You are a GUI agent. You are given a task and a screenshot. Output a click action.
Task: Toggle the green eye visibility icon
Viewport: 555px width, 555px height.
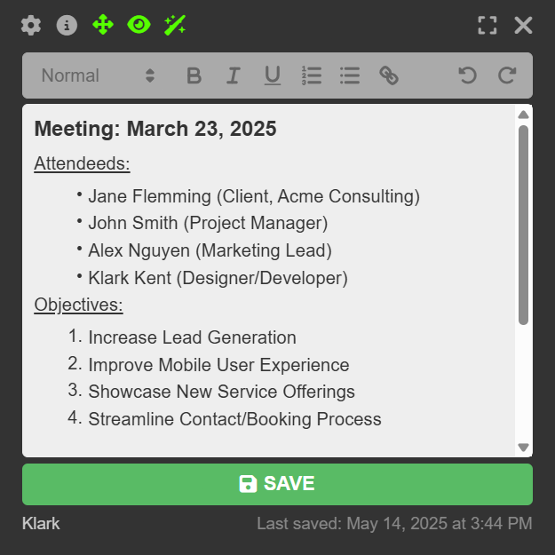[139, 25]
